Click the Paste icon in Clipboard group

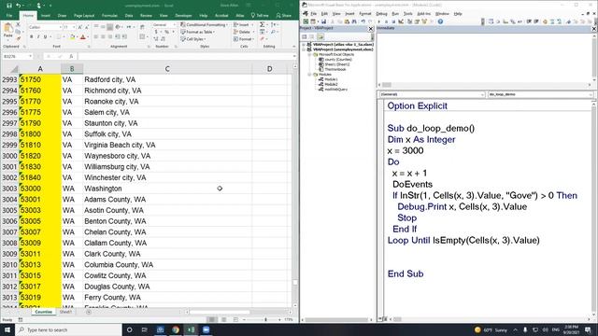pos(8,29)
